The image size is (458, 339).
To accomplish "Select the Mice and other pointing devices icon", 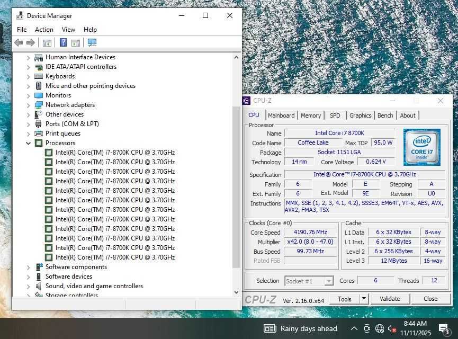I will click(x=39, y=86).
